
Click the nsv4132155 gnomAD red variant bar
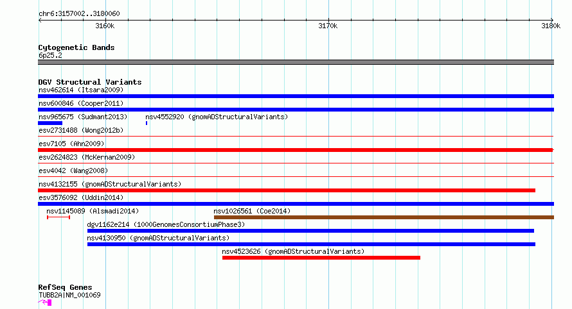tap(287, 190)
